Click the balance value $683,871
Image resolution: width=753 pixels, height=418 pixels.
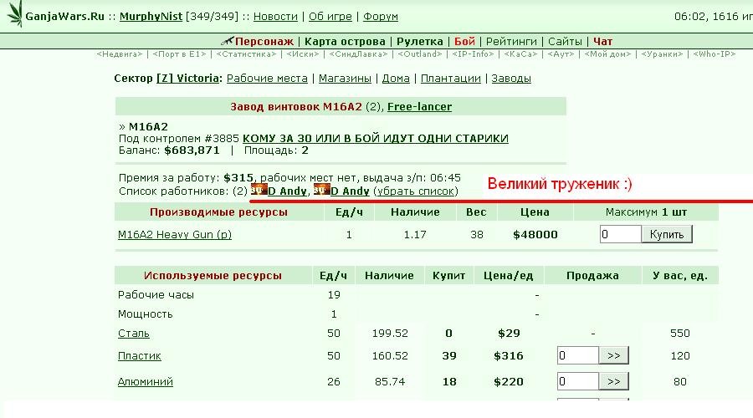pyautogui.click(x=192, y=150)
